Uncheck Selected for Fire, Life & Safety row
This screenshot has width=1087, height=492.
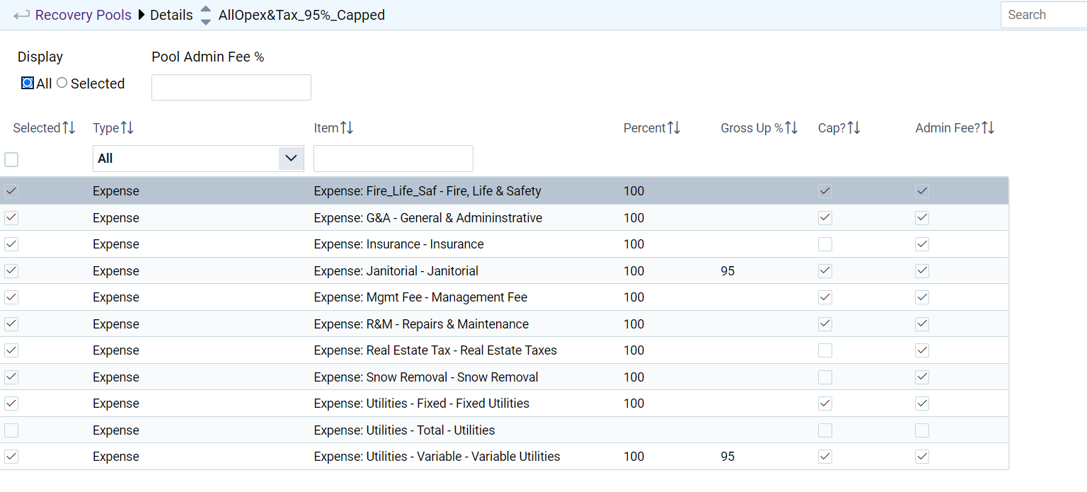[x=11, y=191]
